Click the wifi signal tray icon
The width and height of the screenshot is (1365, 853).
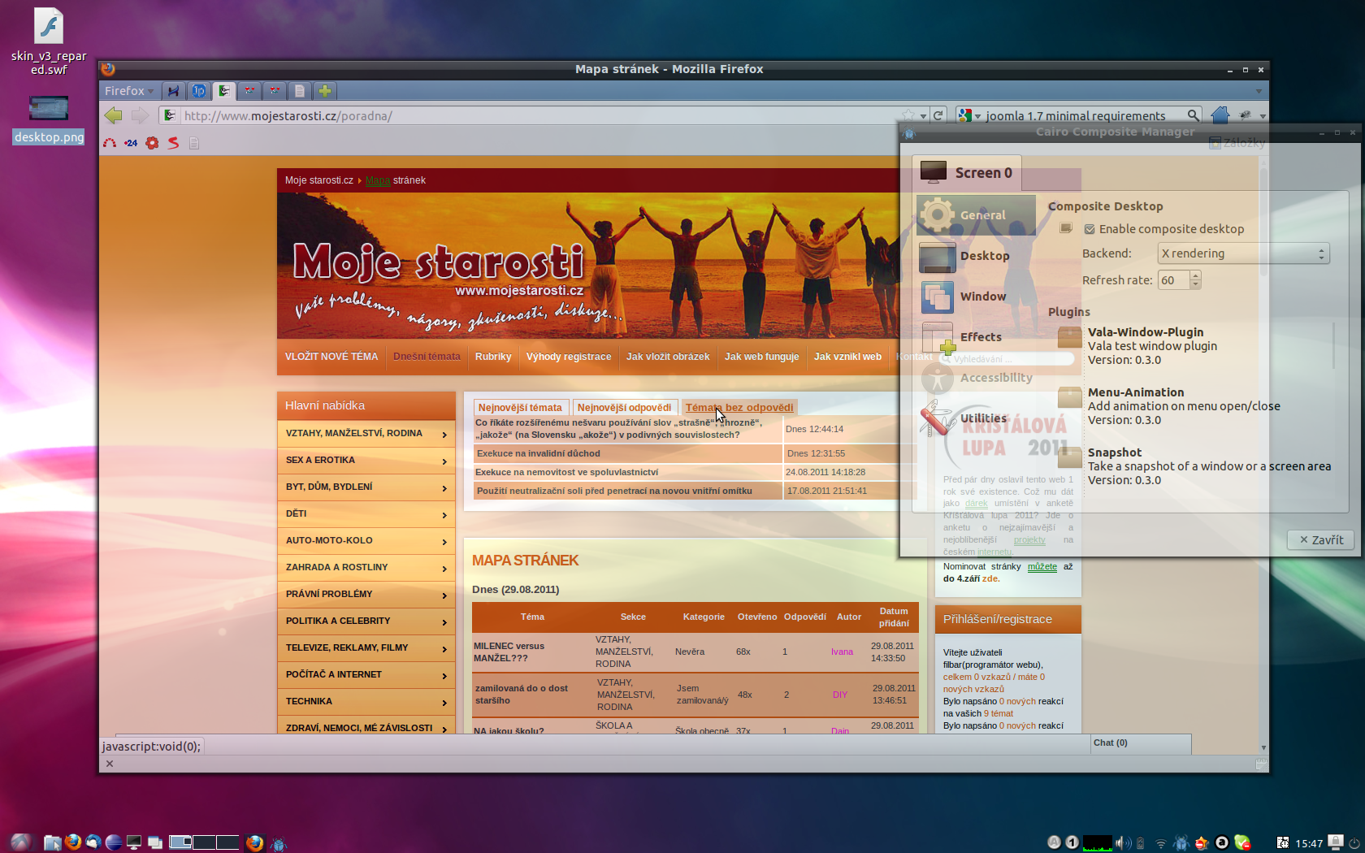tap(1161, 843)
